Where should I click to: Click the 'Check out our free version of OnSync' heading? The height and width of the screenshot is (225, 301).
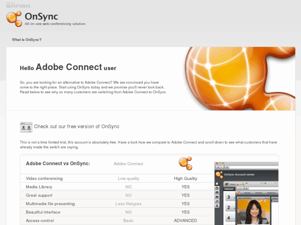tap(77, 126)
